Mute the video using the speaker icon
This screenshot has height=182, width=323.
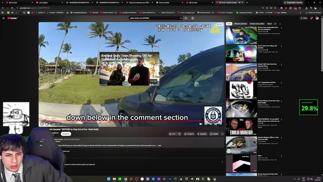tap(47, 124)
